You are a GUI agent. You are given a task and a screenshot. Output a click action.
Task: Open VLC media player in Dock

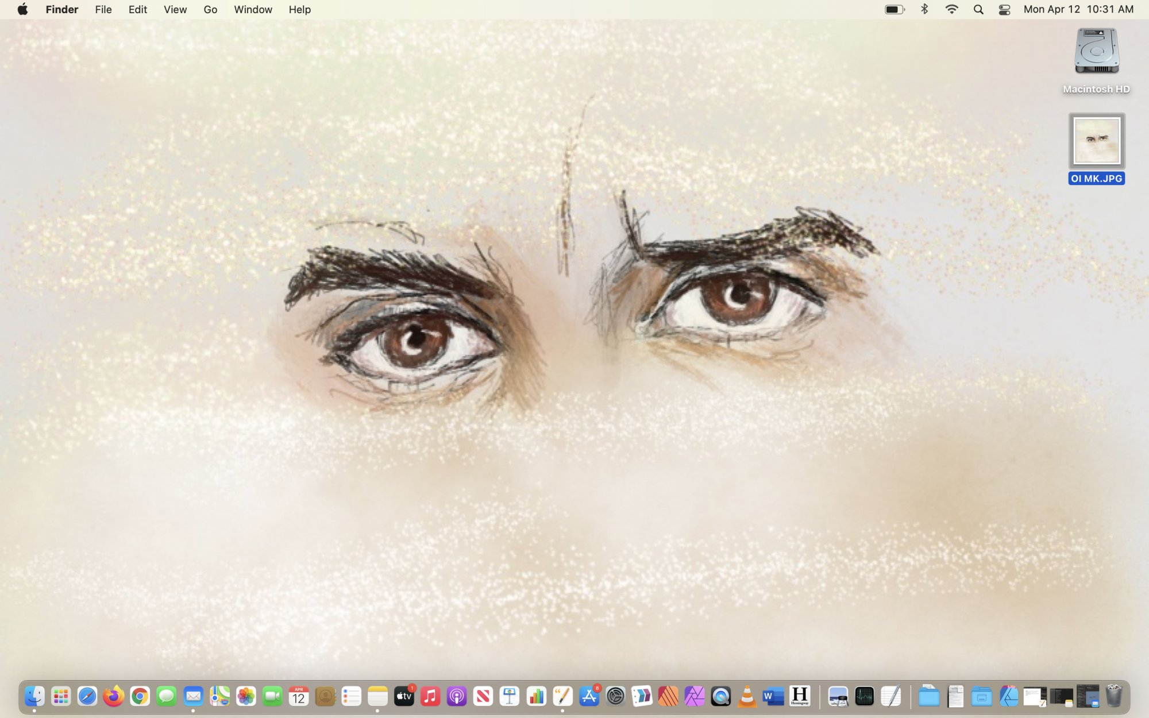pos(747,697)
